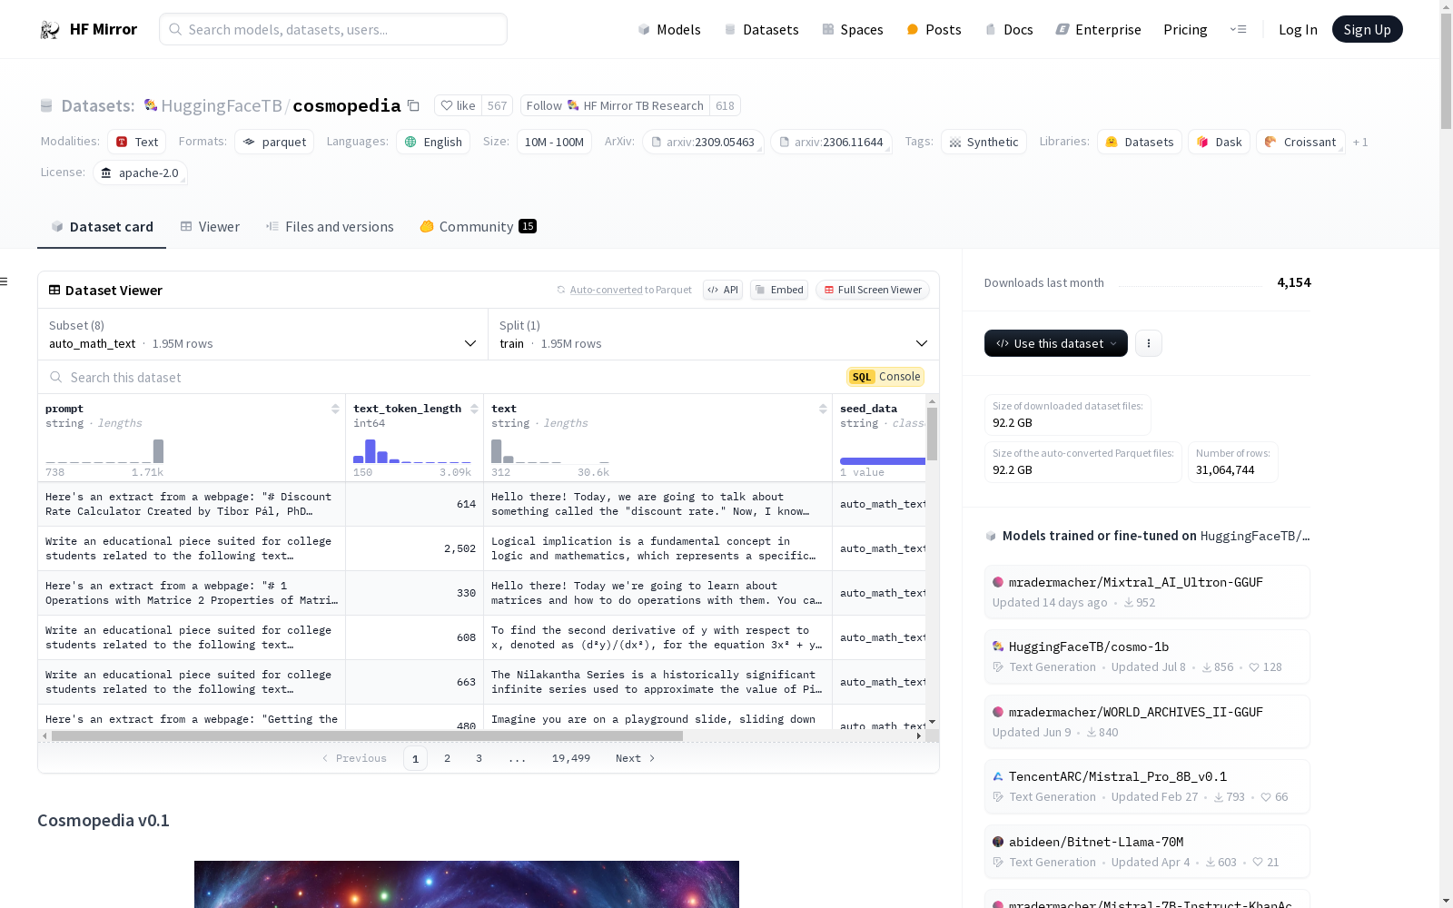Open the navigation extra menu icon
The width and height of the screenshot is (1453, 908).
1238,29
